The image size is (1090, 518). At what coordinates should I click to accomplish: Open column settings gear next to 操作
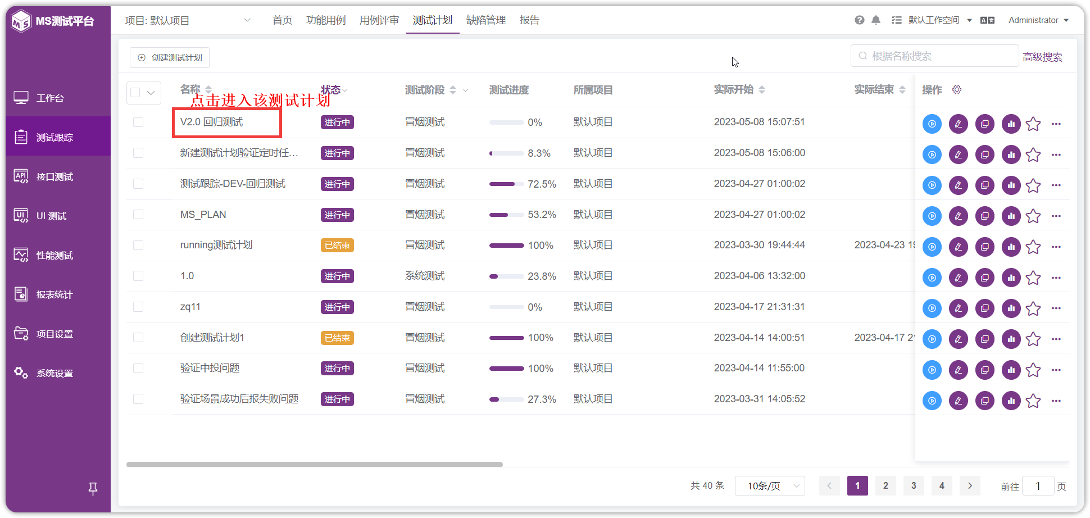click(x=957, y=90)
